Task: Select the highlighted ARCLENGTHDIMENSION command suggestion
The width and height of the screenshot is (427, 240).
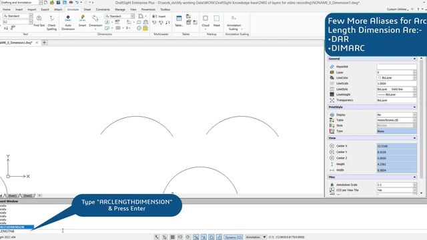Action: point(17,227)
